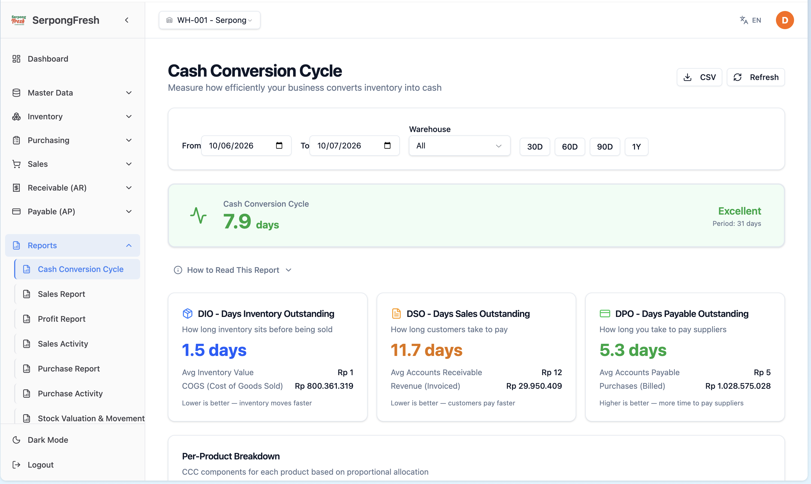The image size is (811, 484).
Task: Expand the Inventory menu section
Action: (x=72, y=116)
